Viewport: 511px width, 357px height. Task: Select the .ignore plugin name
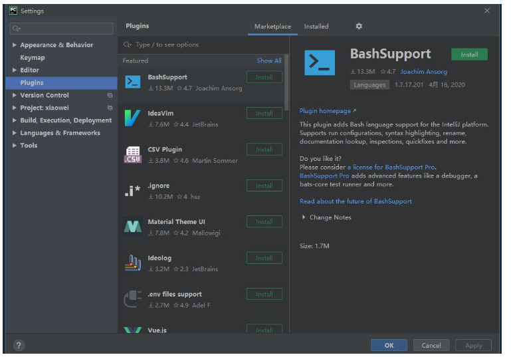point(158,185)
